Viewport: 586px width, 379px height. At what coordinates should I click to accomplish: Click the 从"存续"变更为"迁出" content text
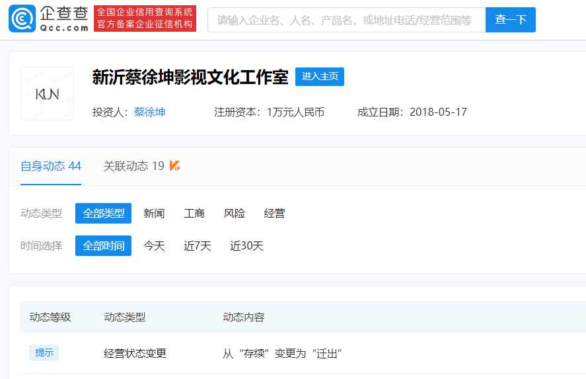coord(282,353)
